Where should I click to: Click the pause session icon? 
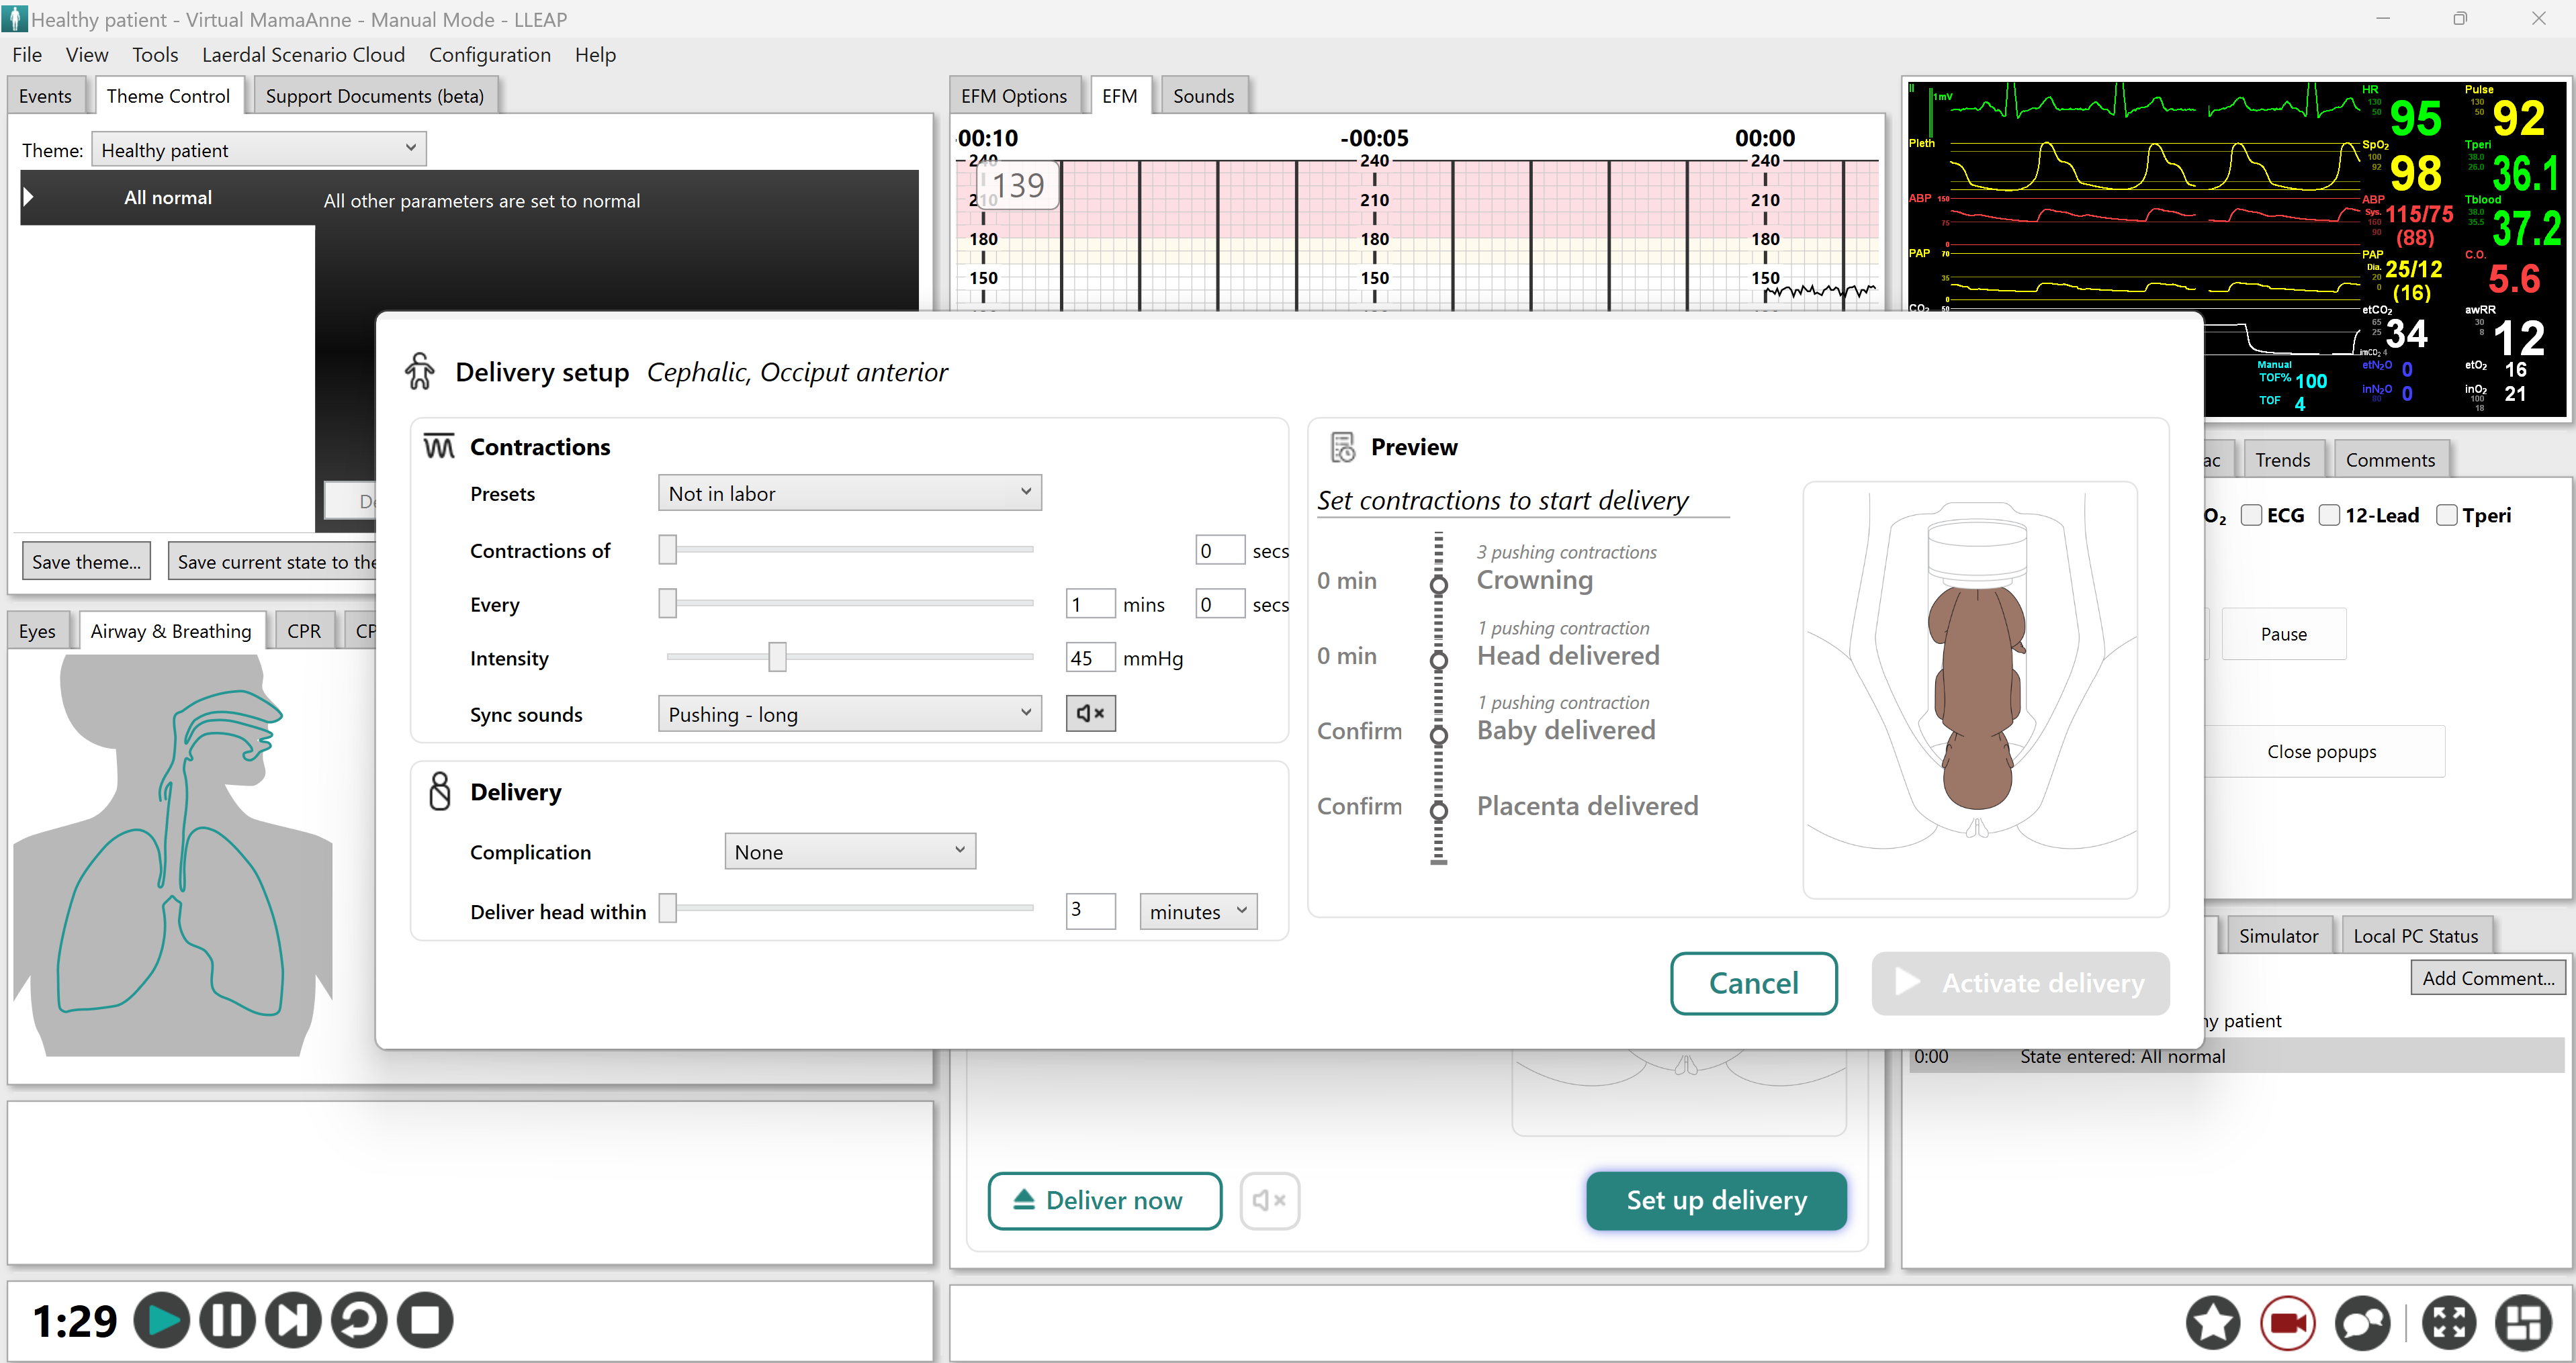pyautogui.click(x=227, y=1320)
